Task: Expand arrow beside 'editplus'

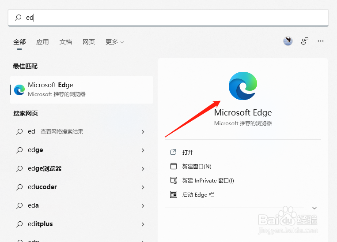Action: [143, 224]
